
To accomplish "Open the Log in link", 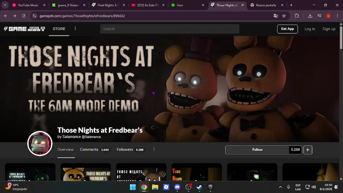I will (x=310, y=29).
